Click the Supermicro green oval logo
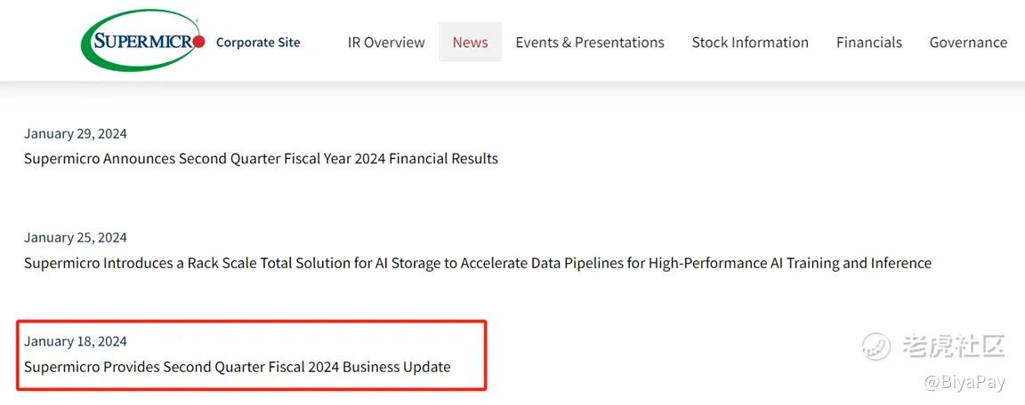This screenshot has width=1025, height=405. (142, 41)
